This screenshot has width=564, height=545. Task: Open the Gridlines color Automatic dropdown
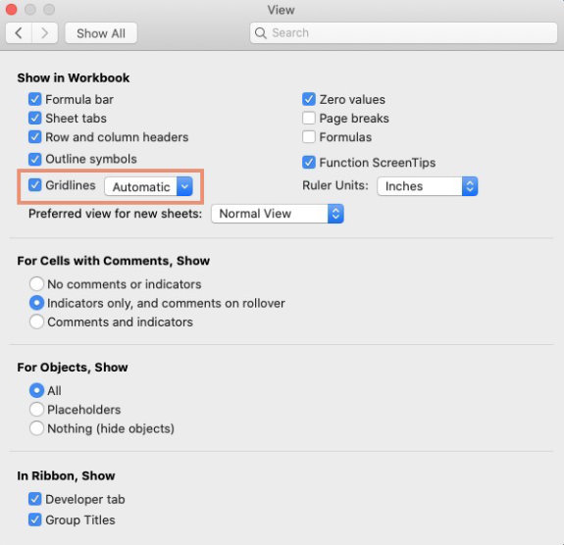pos(148,186)
